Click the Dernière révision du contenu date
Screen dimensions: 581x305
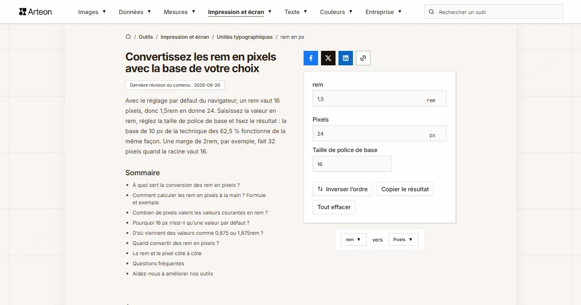pyautogui.click(x=175, y=85)
